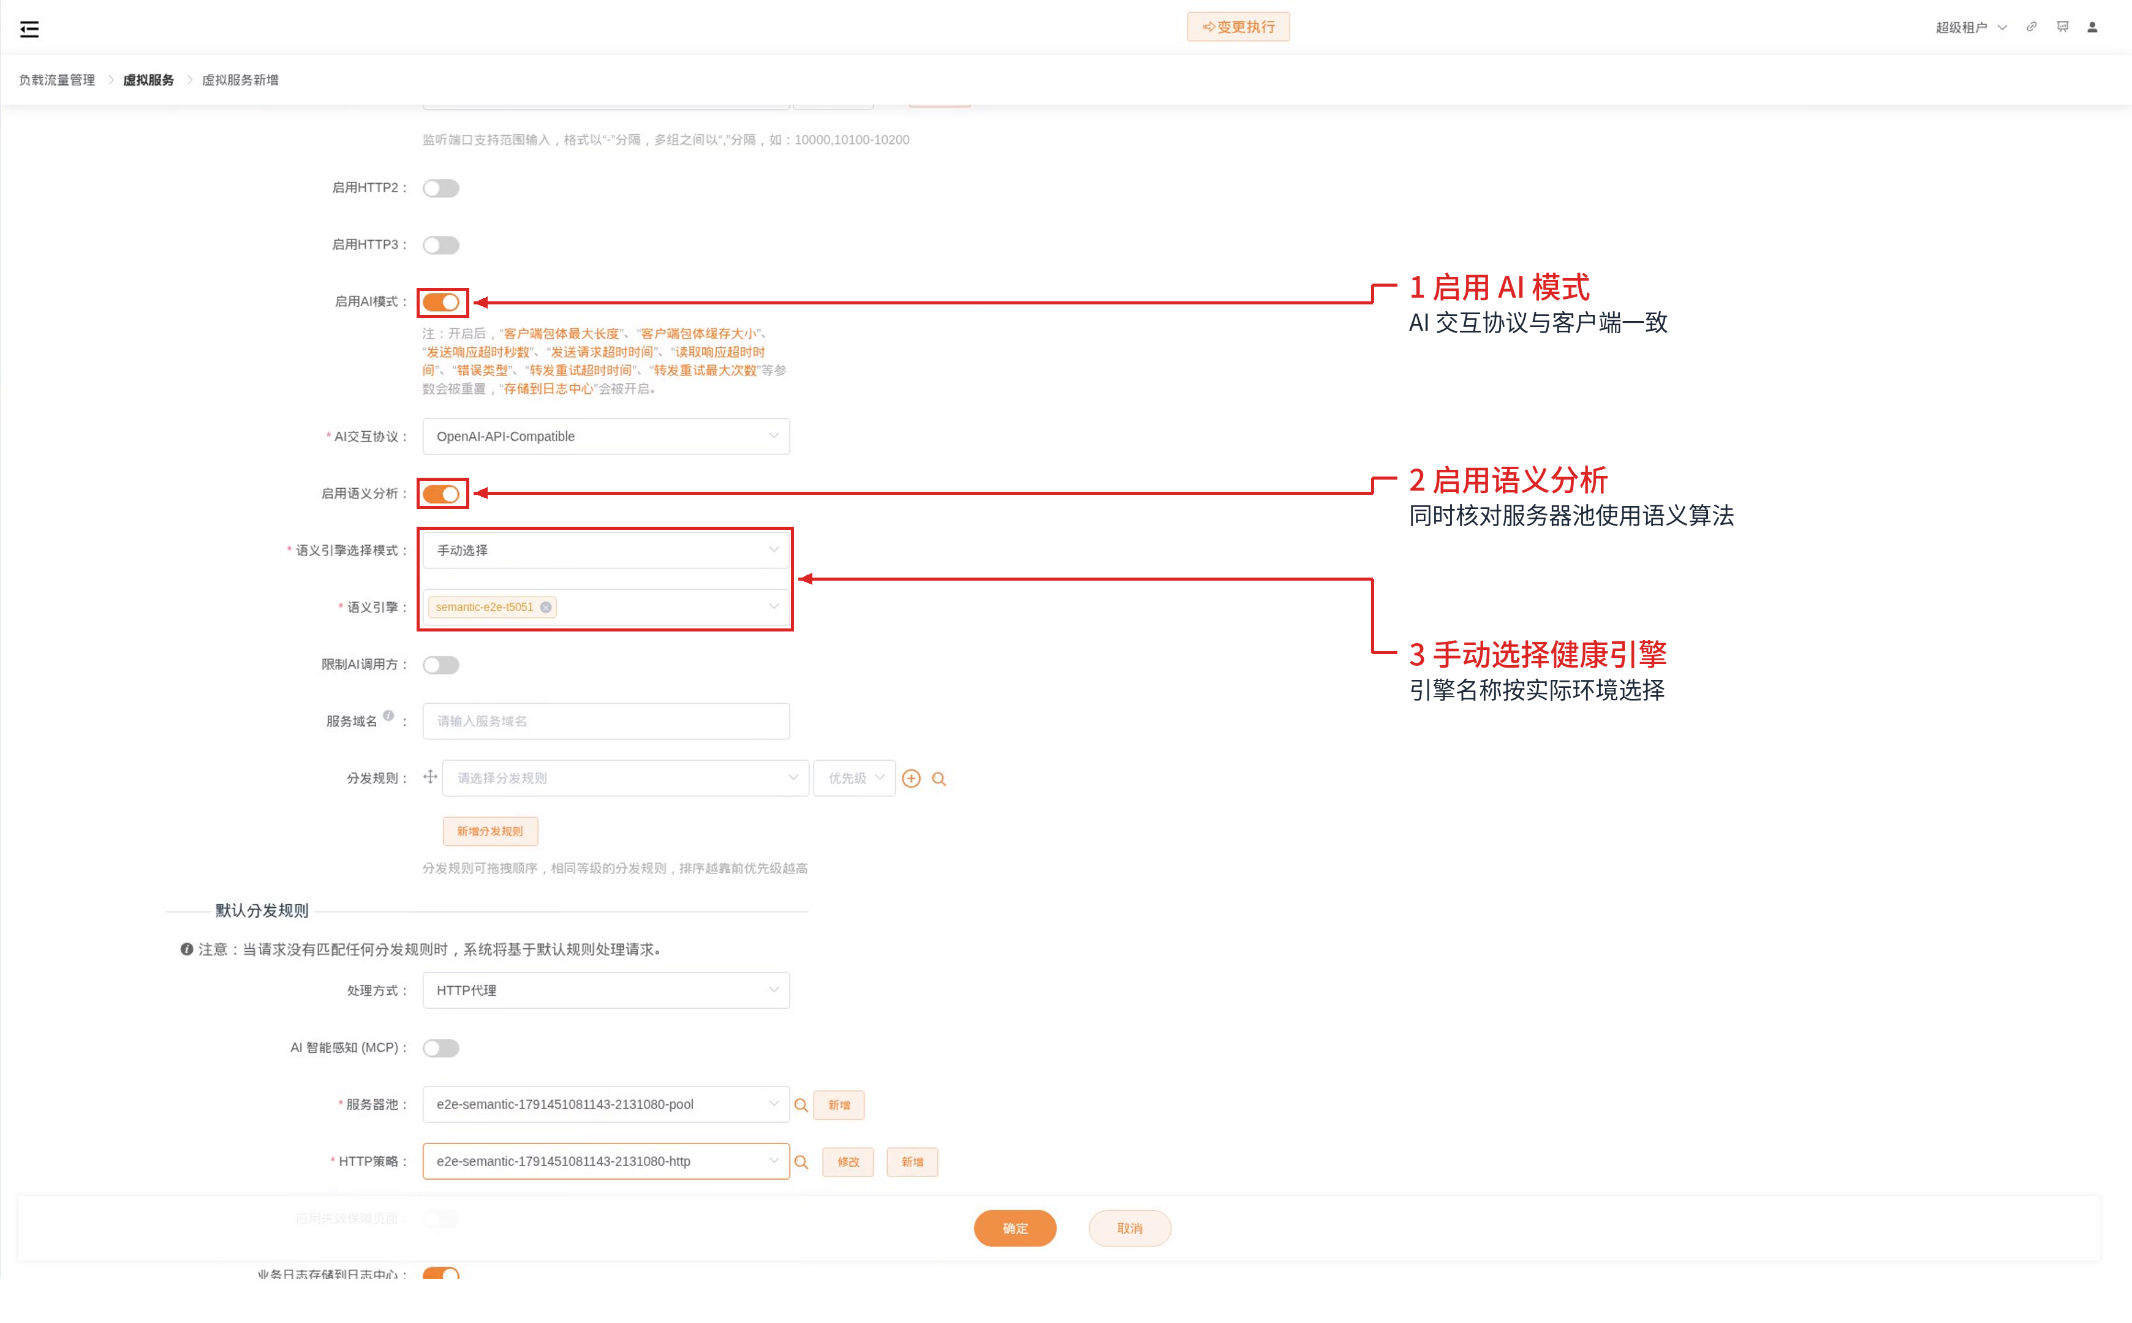This screenshot has height=1323, width=2132.
Task: Disable the 启用AI模式 switch
Action: [x=441, y=302]
